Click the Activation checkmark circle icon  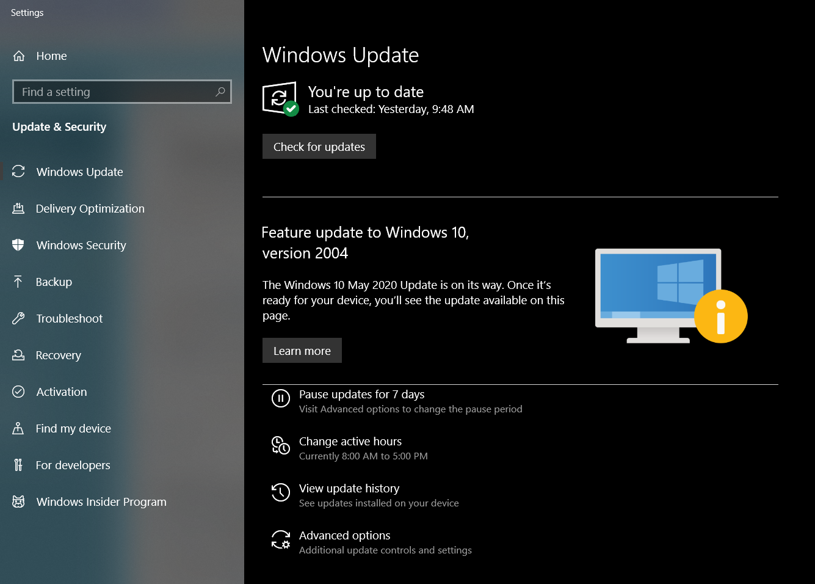tap(18, 392)
